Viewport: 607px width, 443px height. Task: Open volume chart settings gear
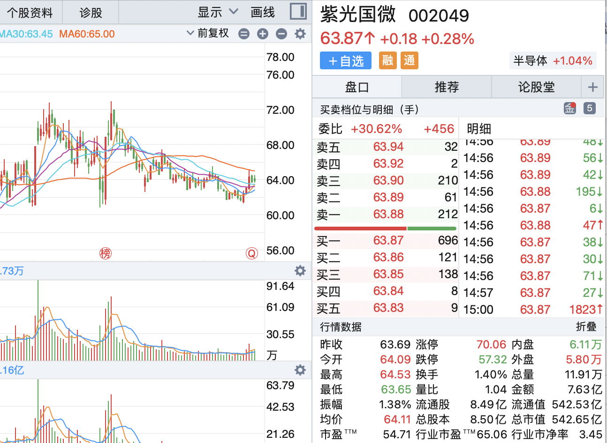pos(300,271)
